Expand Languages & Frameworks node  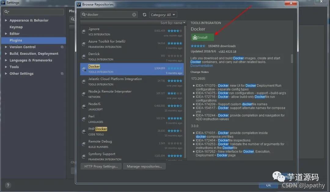click(6, 60)
